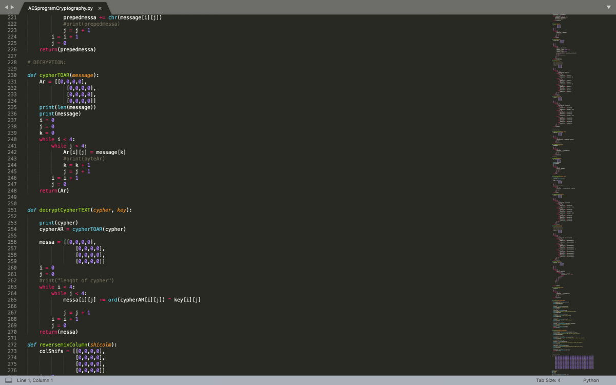The image size is (616, 385).
Task: Click line number 272 in the gutter
Action: point(12,344)
